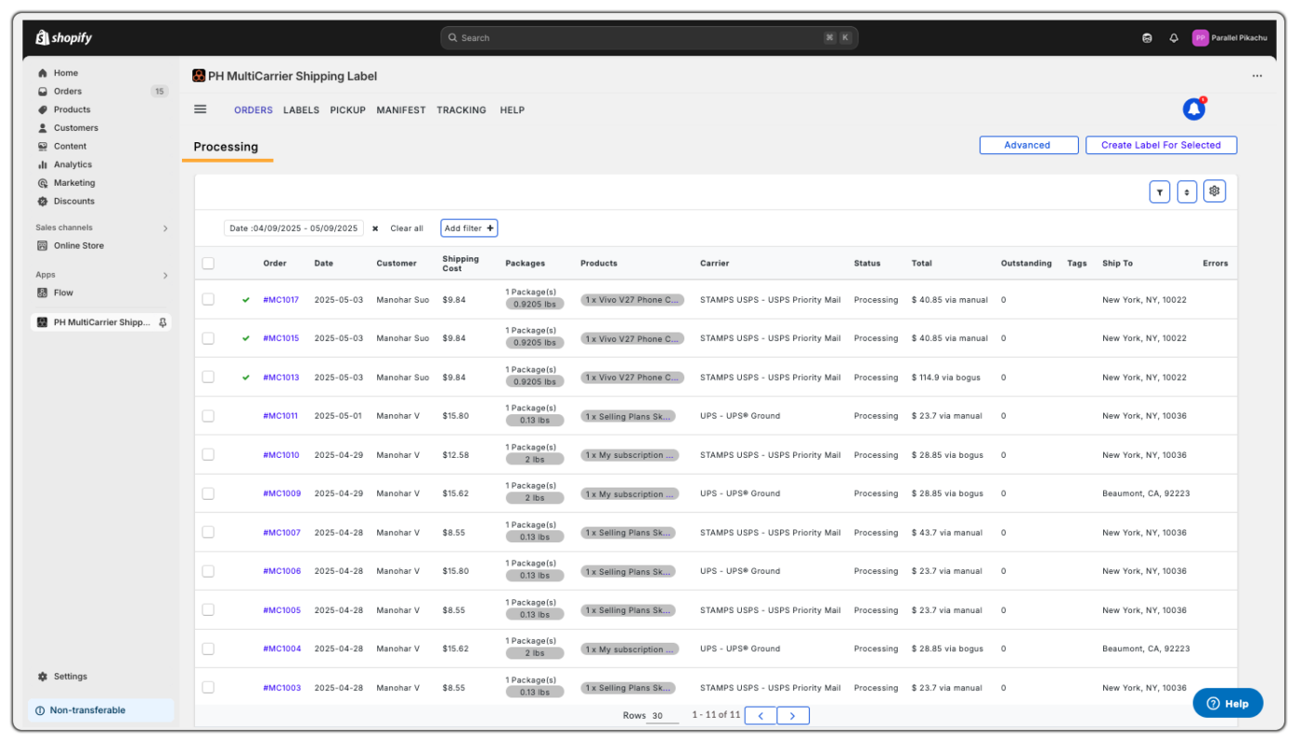This screenshot has height=743, width=1300.
Task: Open the blue notification bell with badge
Action: (1194, 109)
